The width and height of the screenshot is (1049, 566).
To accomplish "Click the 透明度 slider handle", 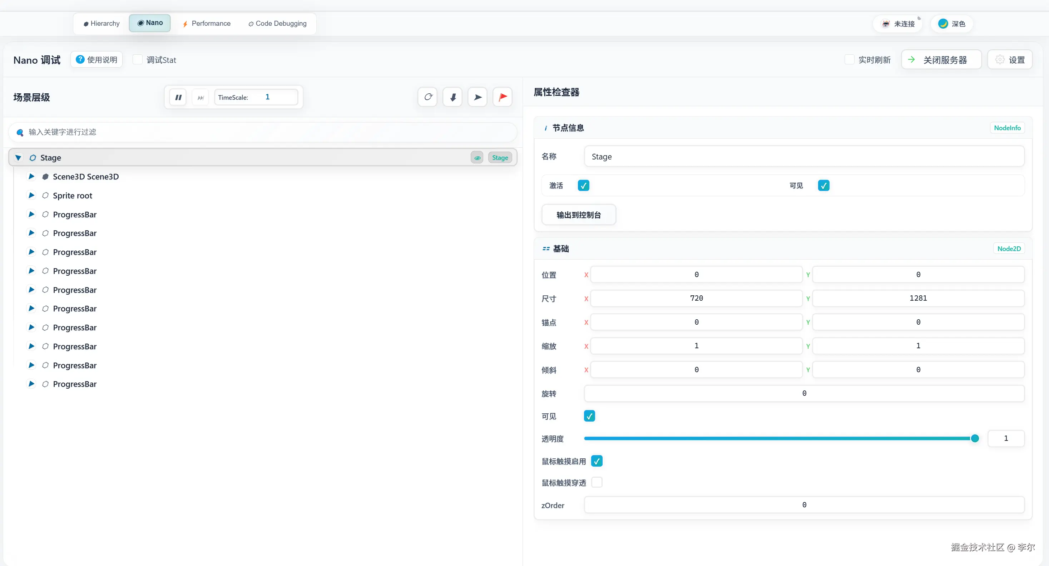I will [x=975, y=438].
